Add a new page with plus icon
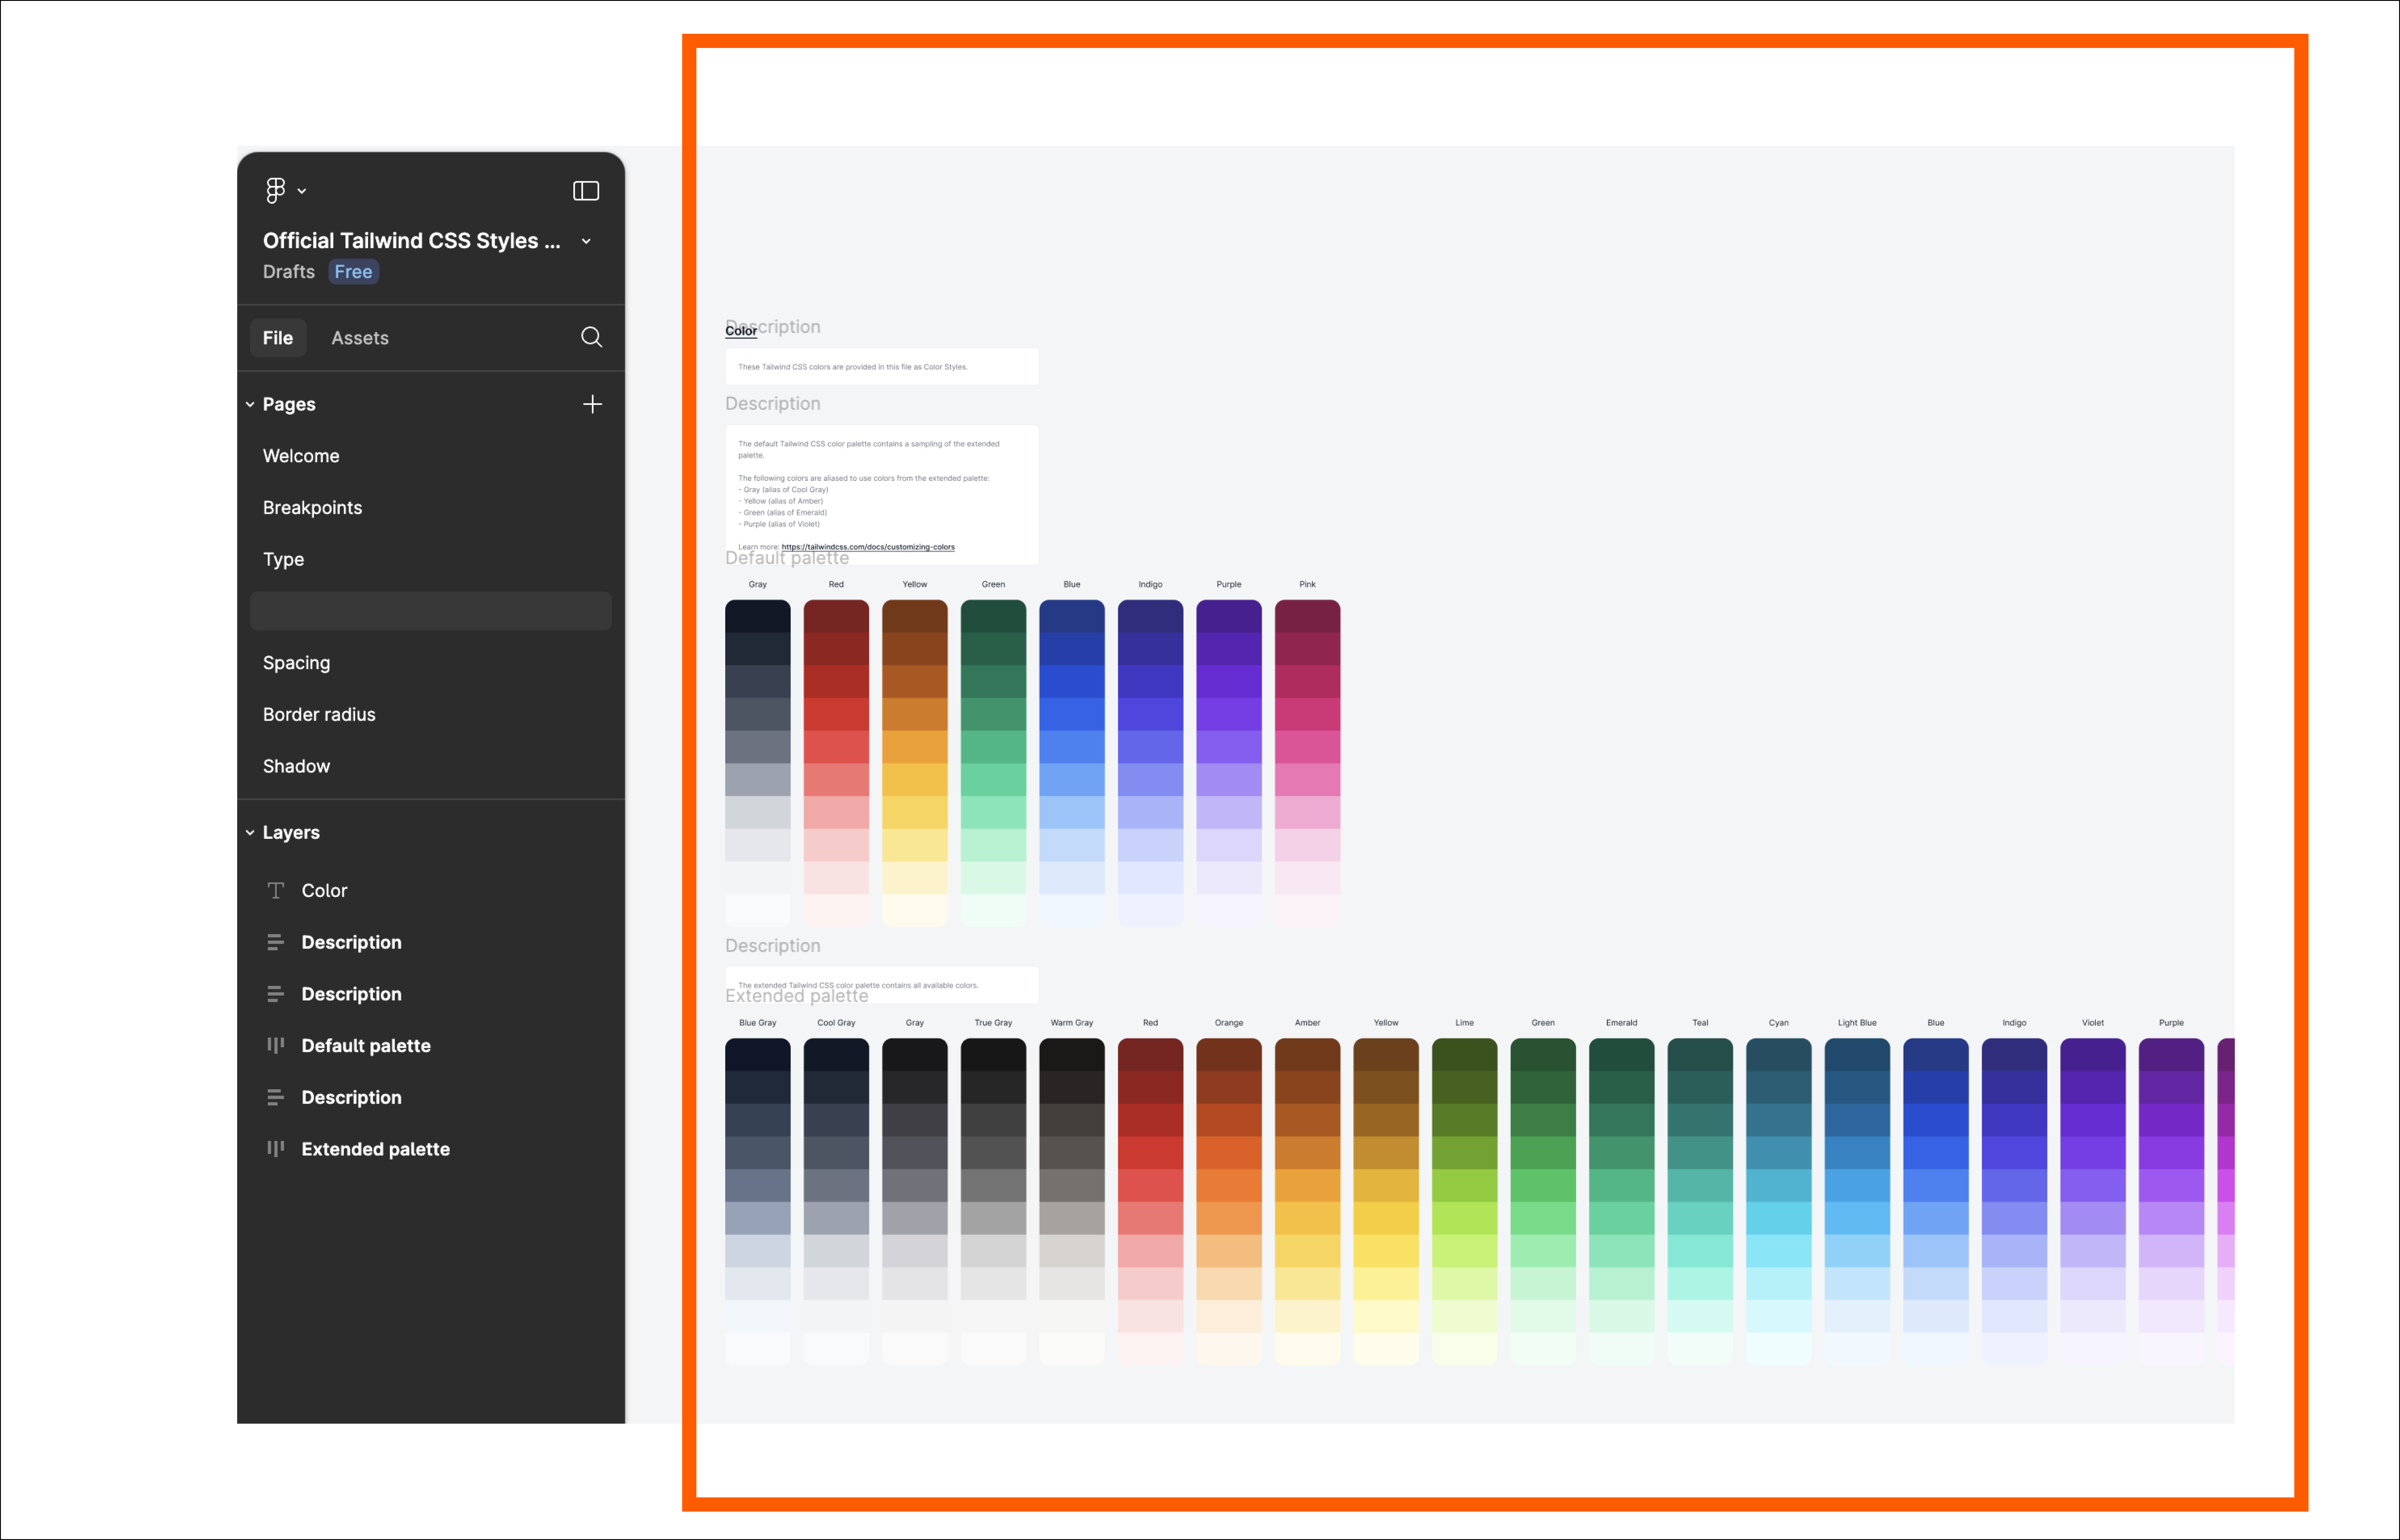 592,404
